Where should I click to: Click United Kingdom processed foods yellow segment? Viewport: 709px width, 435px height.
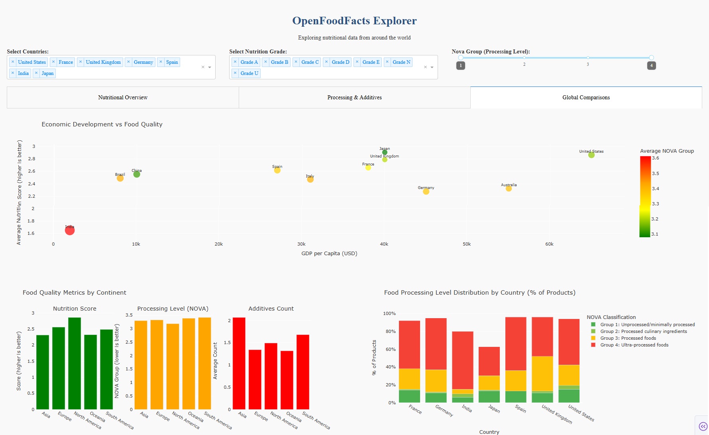point(542,374)
